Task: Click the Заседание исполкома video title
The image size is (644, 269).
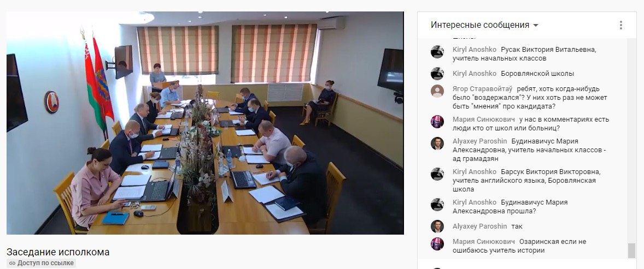Action: (x=58, y=252)
